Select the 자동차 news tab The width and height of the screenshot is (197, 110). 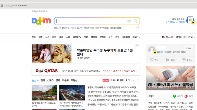click(x=65, y=80)
